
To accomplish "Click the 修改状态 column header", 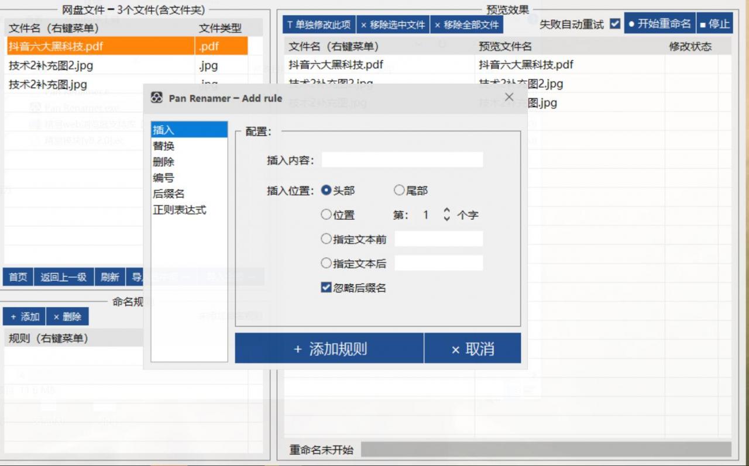I will 690,46.
